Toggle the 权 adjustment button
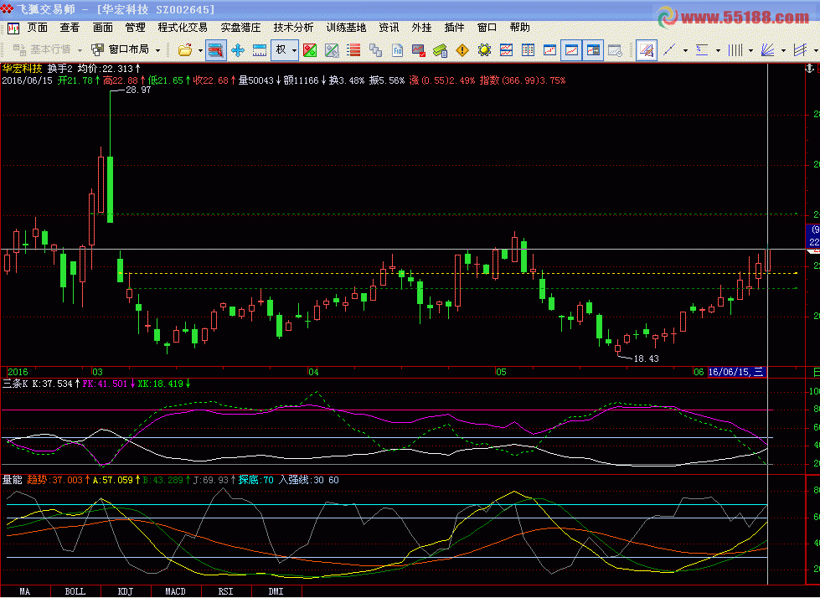This screenshot has width=820, height=598. [281, 50]
